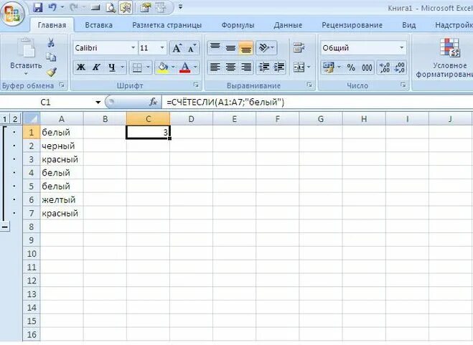Align text to middle of cell
The width and height of the screenshot is (473, 345).
tap(231, 47)
